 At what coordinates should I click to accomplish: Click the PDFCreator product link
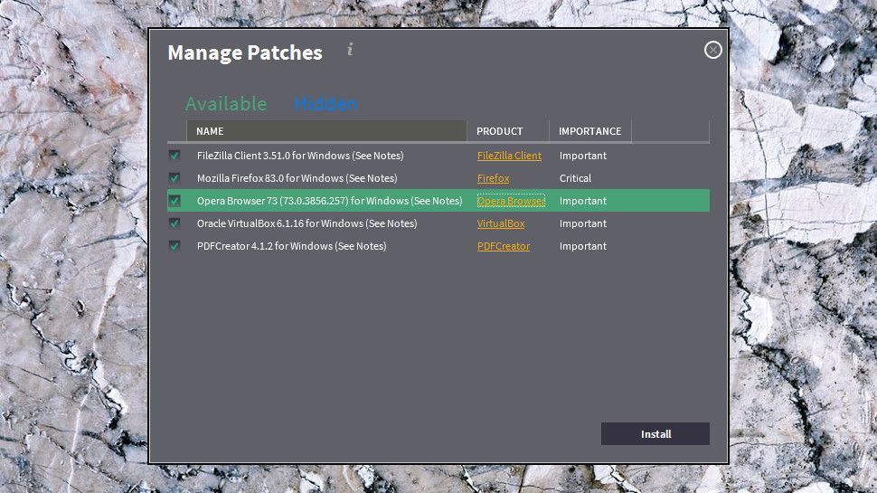pos(504,246)
